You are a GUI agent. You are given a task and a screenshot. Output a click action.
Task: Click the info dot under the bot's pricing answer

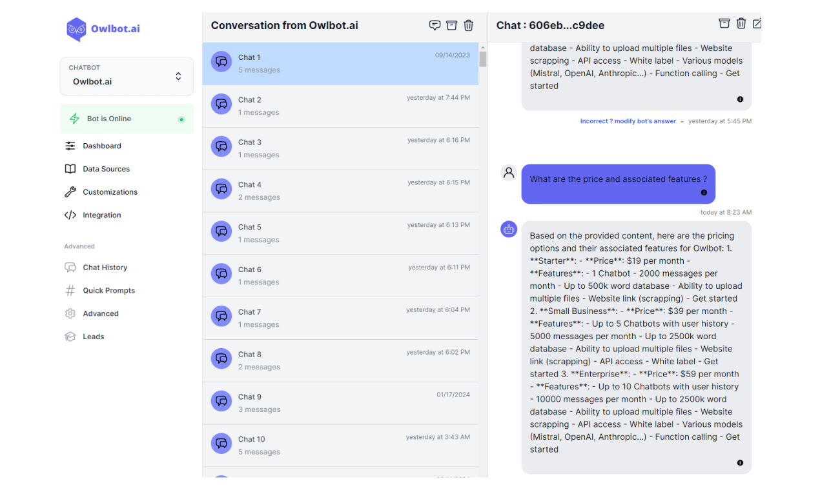[740, 462]
